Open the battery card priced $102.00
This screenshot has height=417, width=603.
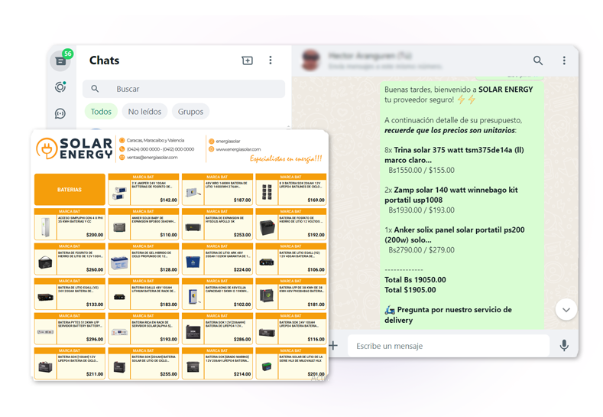click(217, 294)
